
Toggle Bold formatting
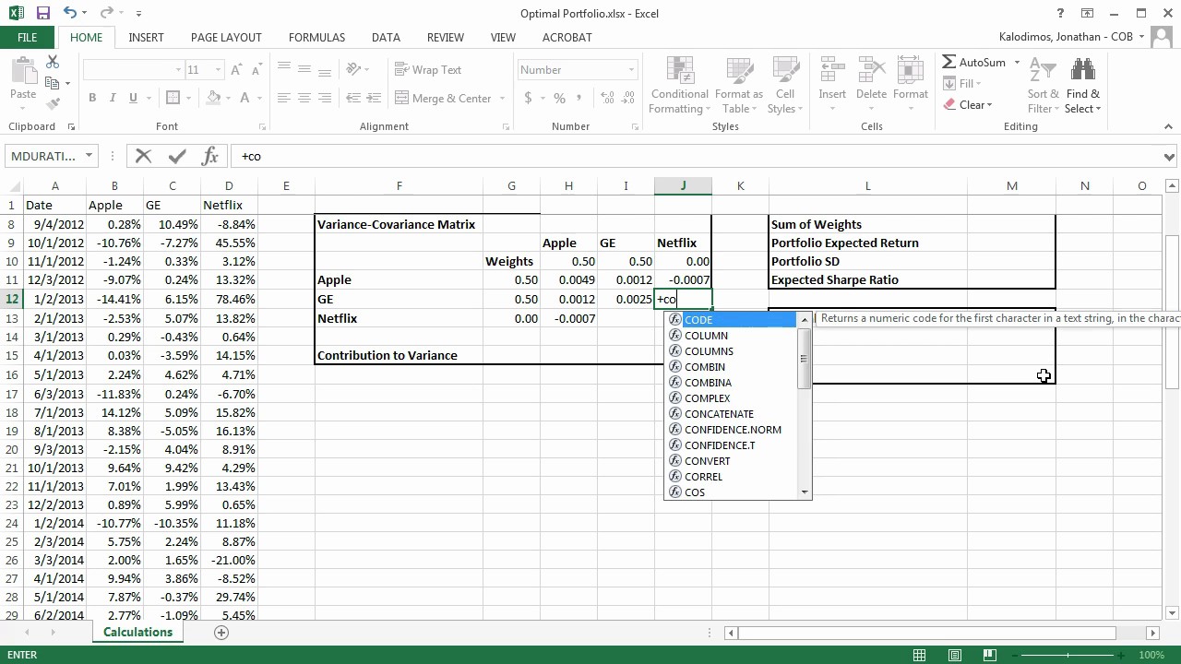click(x=92, y=98)
